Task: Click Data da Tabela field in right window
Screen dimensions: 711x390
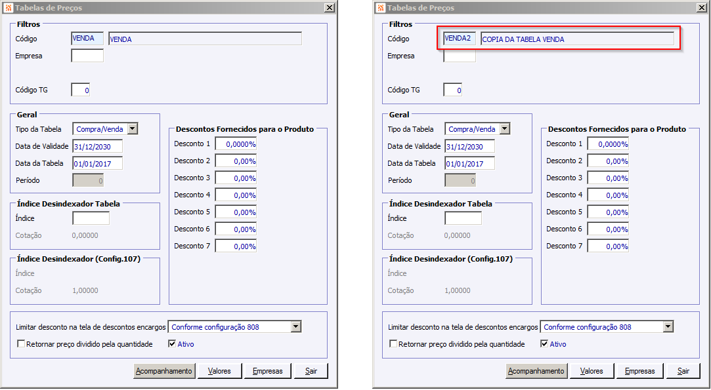Action: 470,163
